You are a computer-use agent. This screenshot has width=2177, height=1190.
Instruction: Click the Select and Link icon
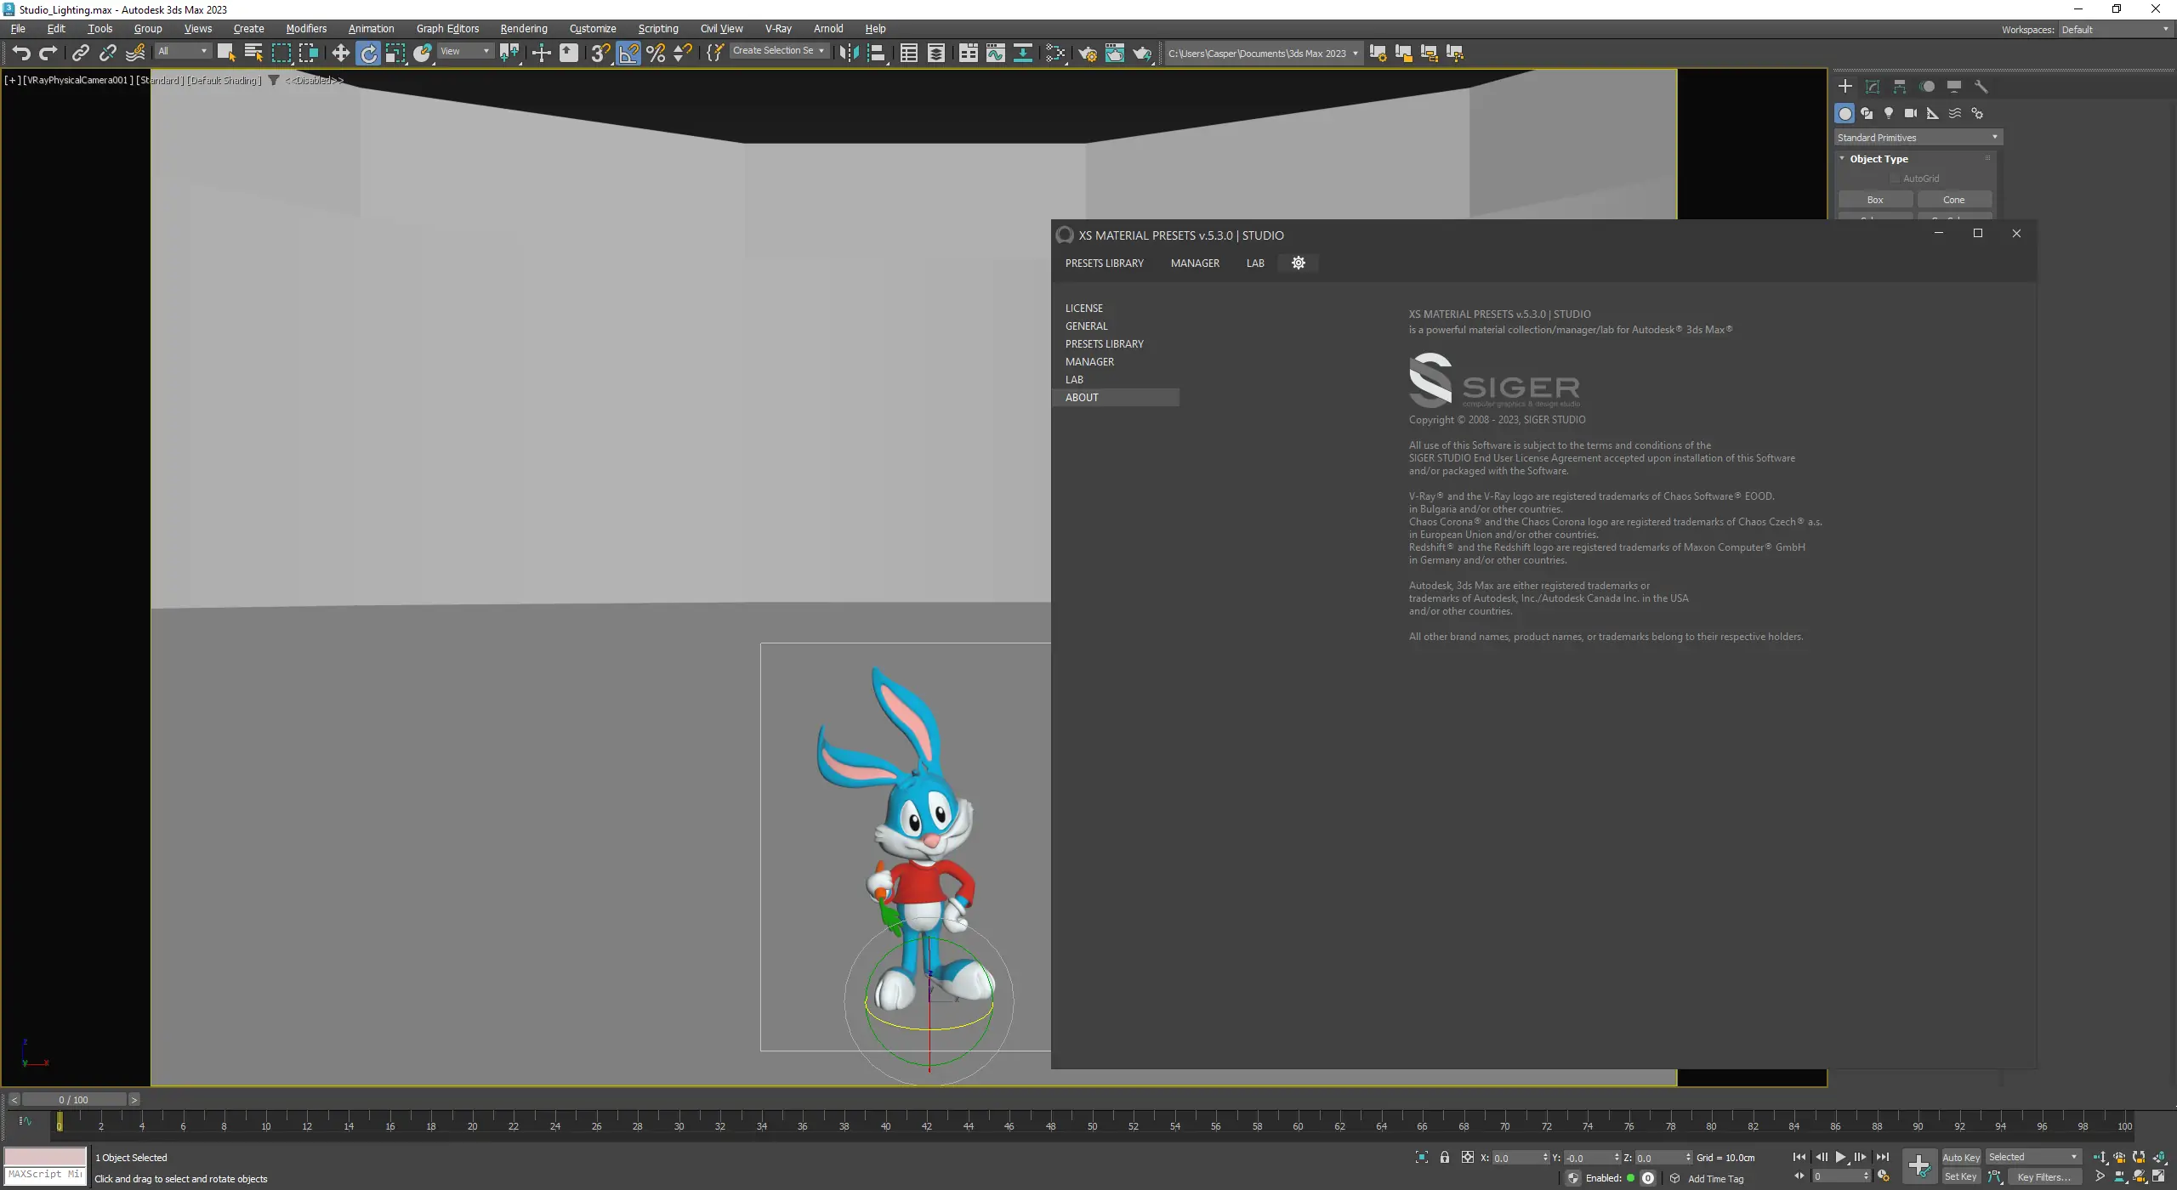click(80, 54)
